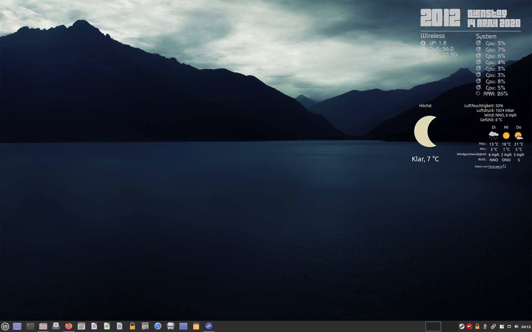Open the volume control in tray
532x332 pixels.
point(516,327)
